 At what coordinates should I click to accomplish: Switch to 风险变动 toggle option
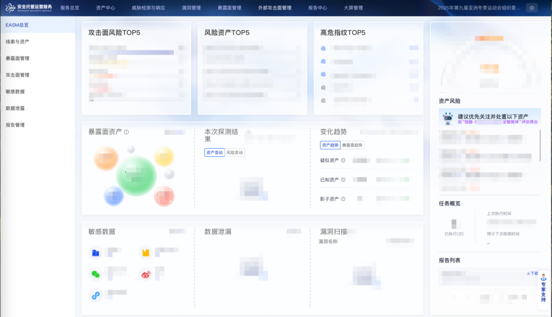tap(235, 153)
